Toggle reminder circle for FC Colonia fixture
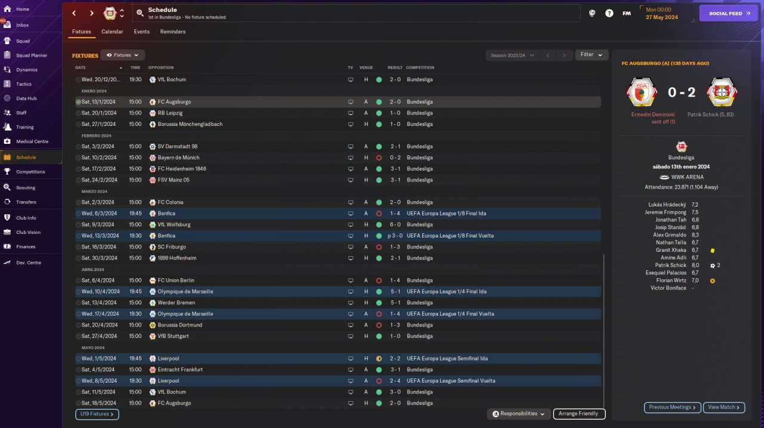 click(x=78, y=202)
